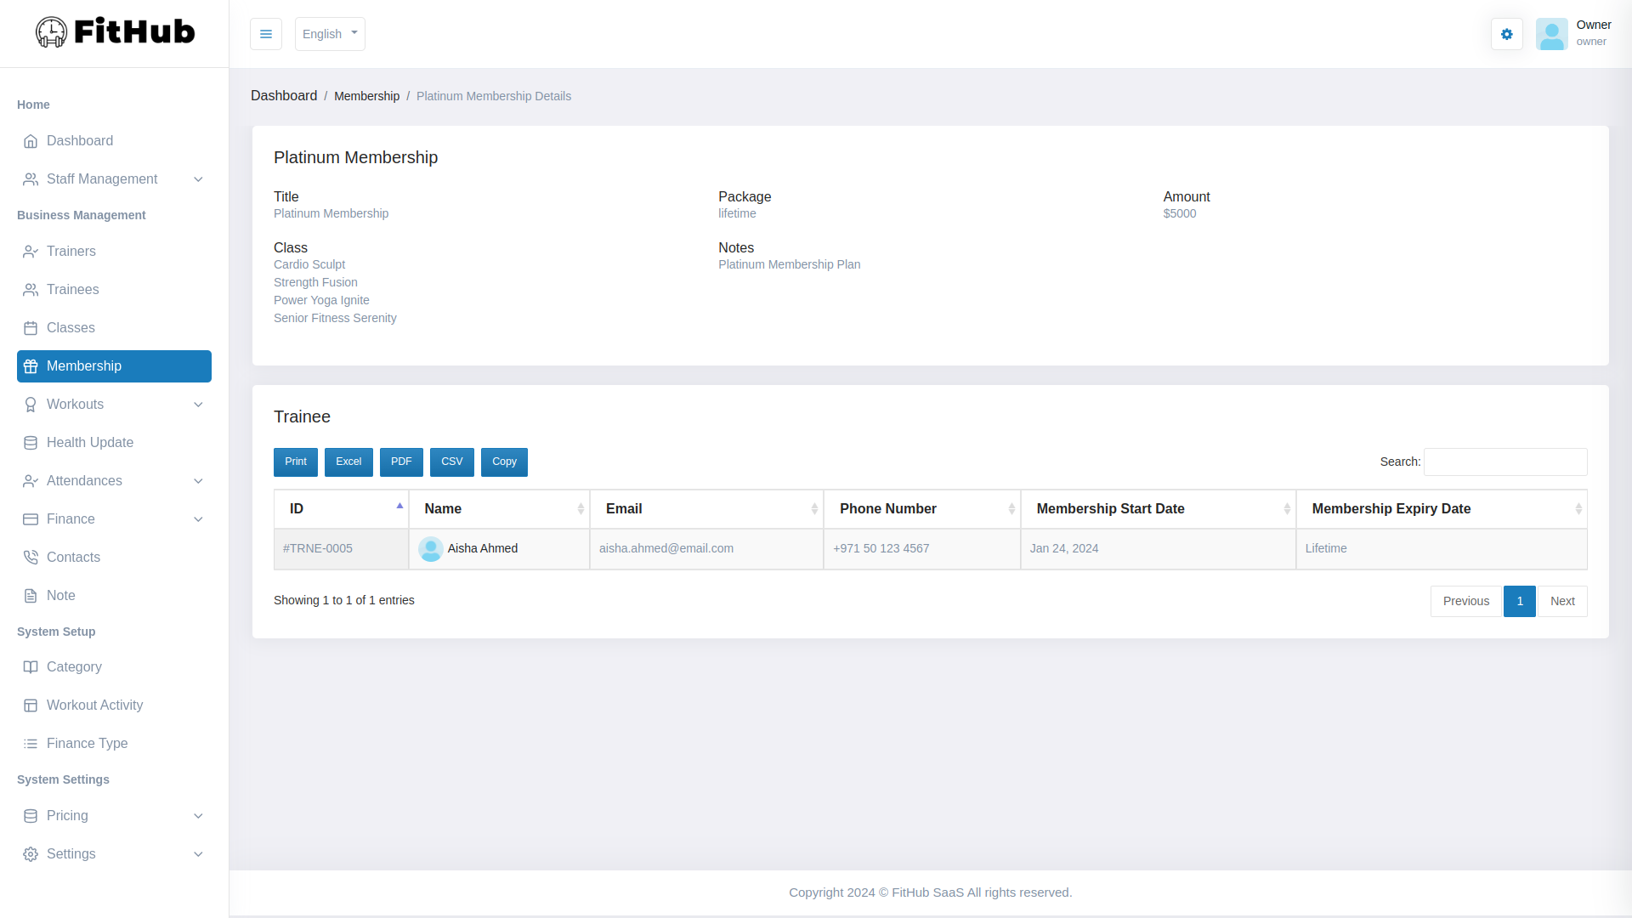Click the Membership breadcrumb link
Screen dimensions: 1632x918
tap(367, 96)
